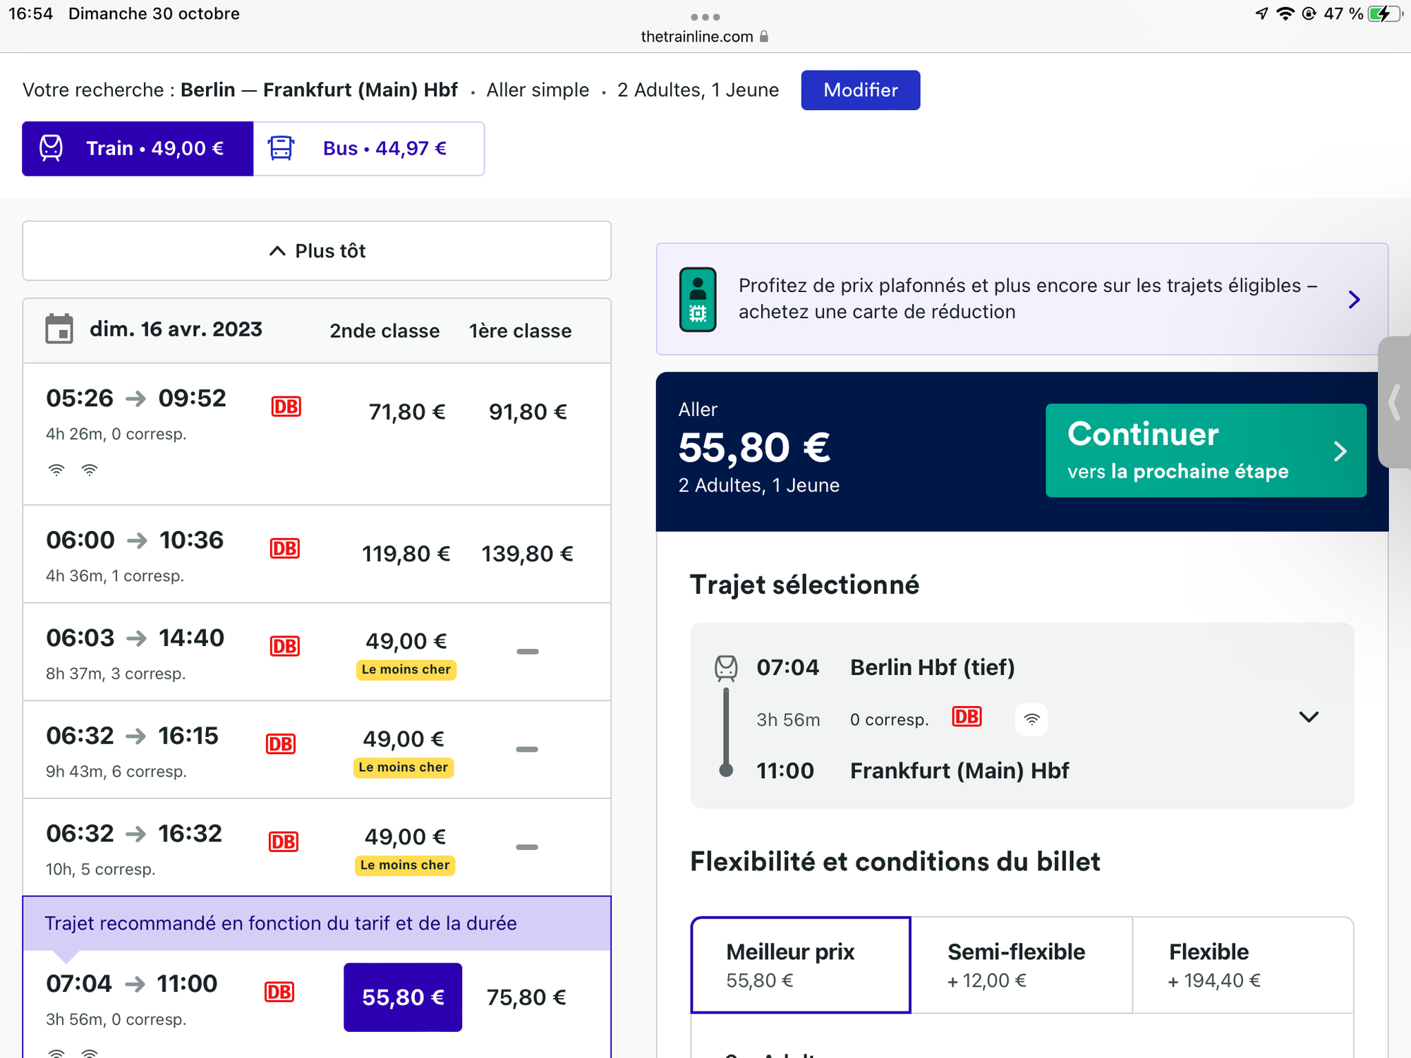
Task: Tap the three dots at top of browser
Action: [705, 17]
